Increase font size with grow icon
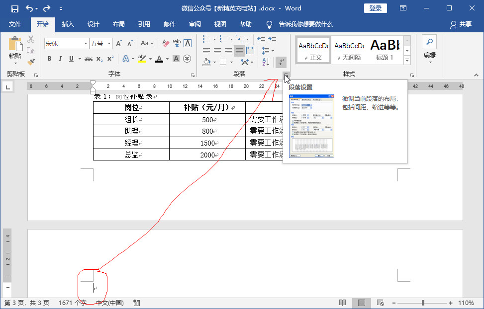 coord(119,44)
